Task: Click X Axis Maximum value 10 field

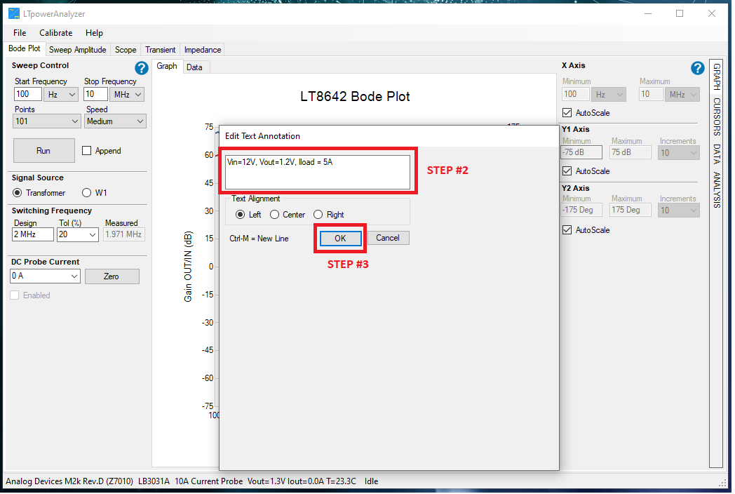Action: click(x=651, y=94)
